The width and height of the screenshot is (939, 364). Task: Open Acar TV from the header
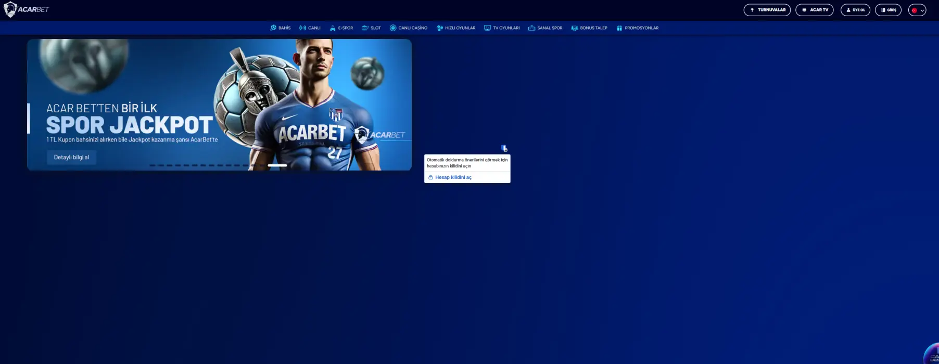(814, 10)
